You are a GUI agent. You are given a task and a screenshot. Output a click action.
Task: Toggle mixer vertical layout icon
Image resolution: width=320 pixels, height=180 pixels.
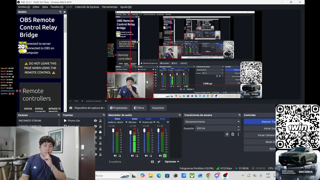click(152, 162)
